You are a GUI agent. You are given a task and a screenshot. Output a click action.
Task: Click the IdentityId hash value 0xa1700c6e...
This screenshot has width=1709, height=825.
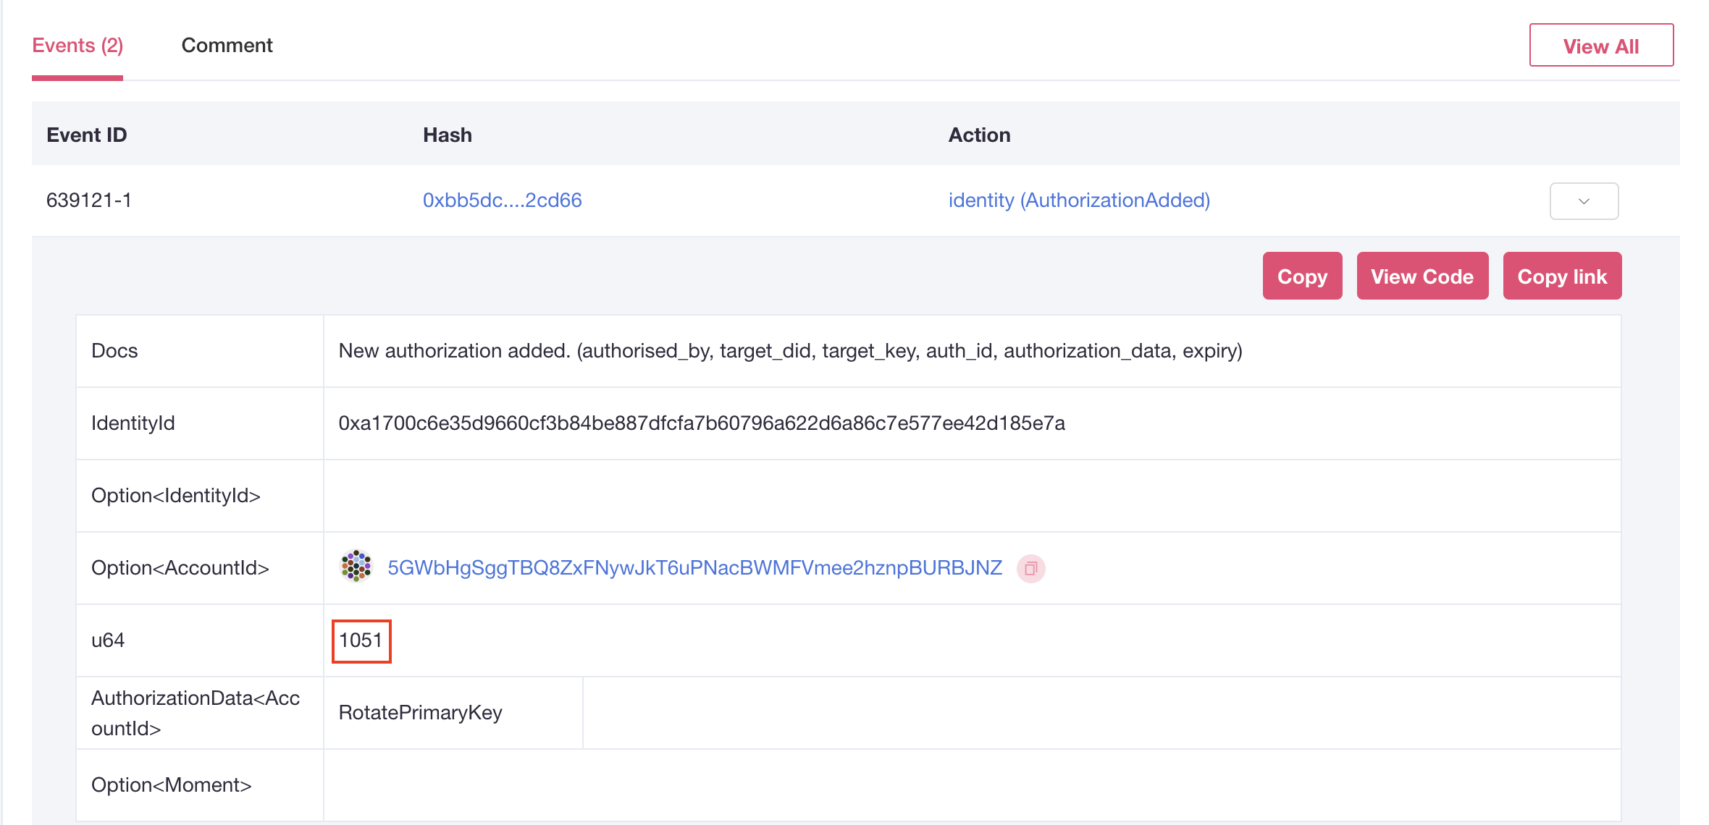702,423
